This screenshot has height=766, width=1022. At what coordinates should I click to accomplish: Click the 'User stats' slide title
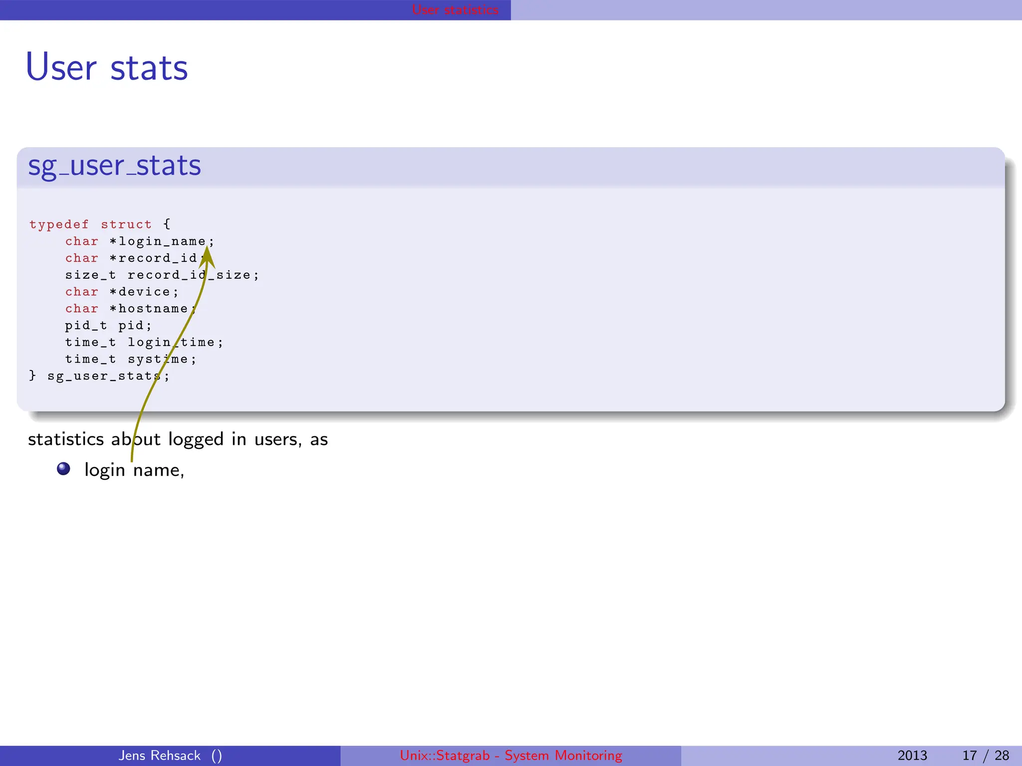[x=107, y=67]
